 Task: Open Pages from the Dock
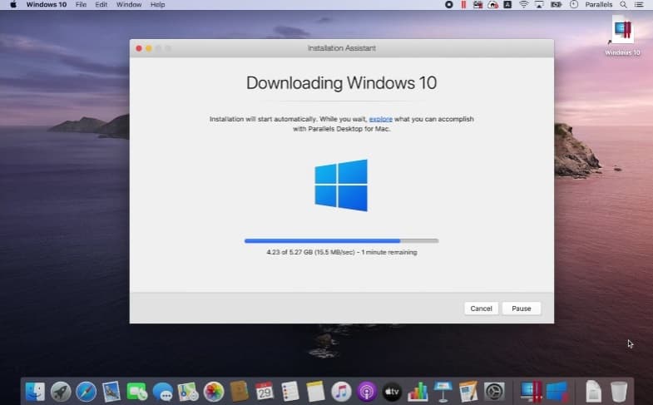[468, 392]
